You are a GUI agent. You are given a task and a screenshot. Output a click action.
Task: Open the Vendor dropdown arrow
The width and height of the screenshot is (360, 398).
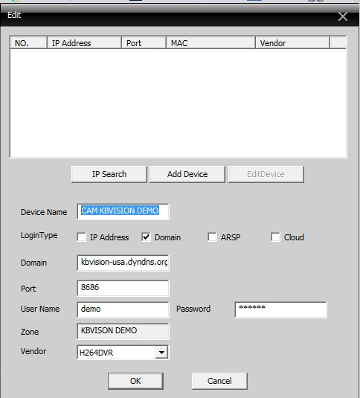pos(161,353)
